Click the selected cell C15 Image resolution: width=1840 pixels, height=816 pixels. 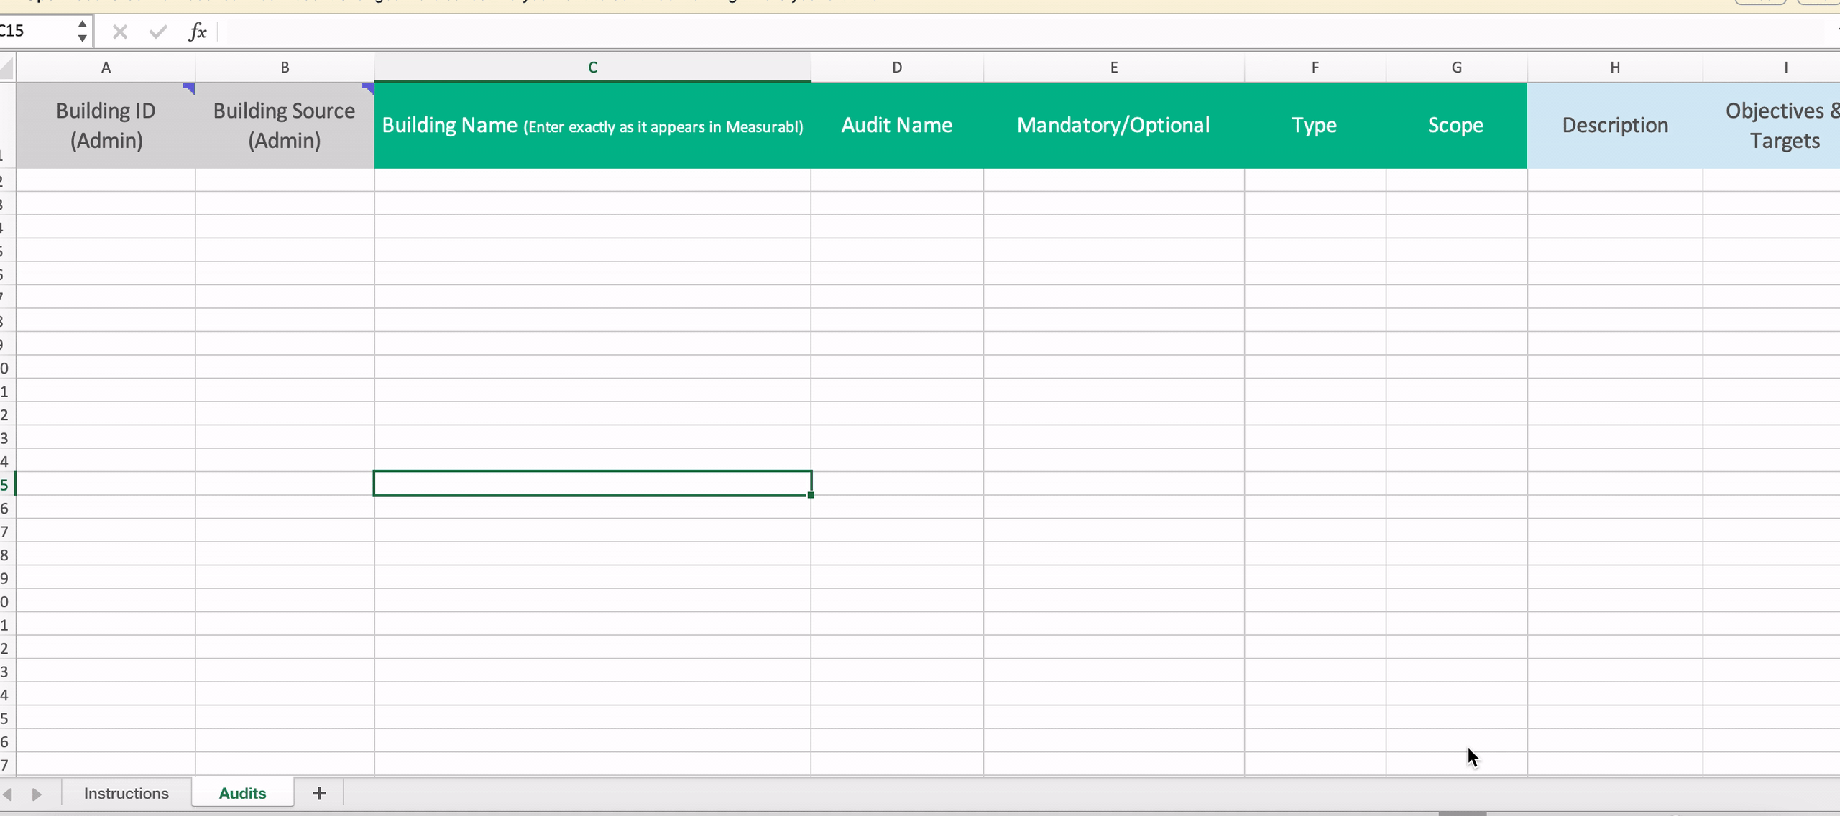(x=592, y=483)
